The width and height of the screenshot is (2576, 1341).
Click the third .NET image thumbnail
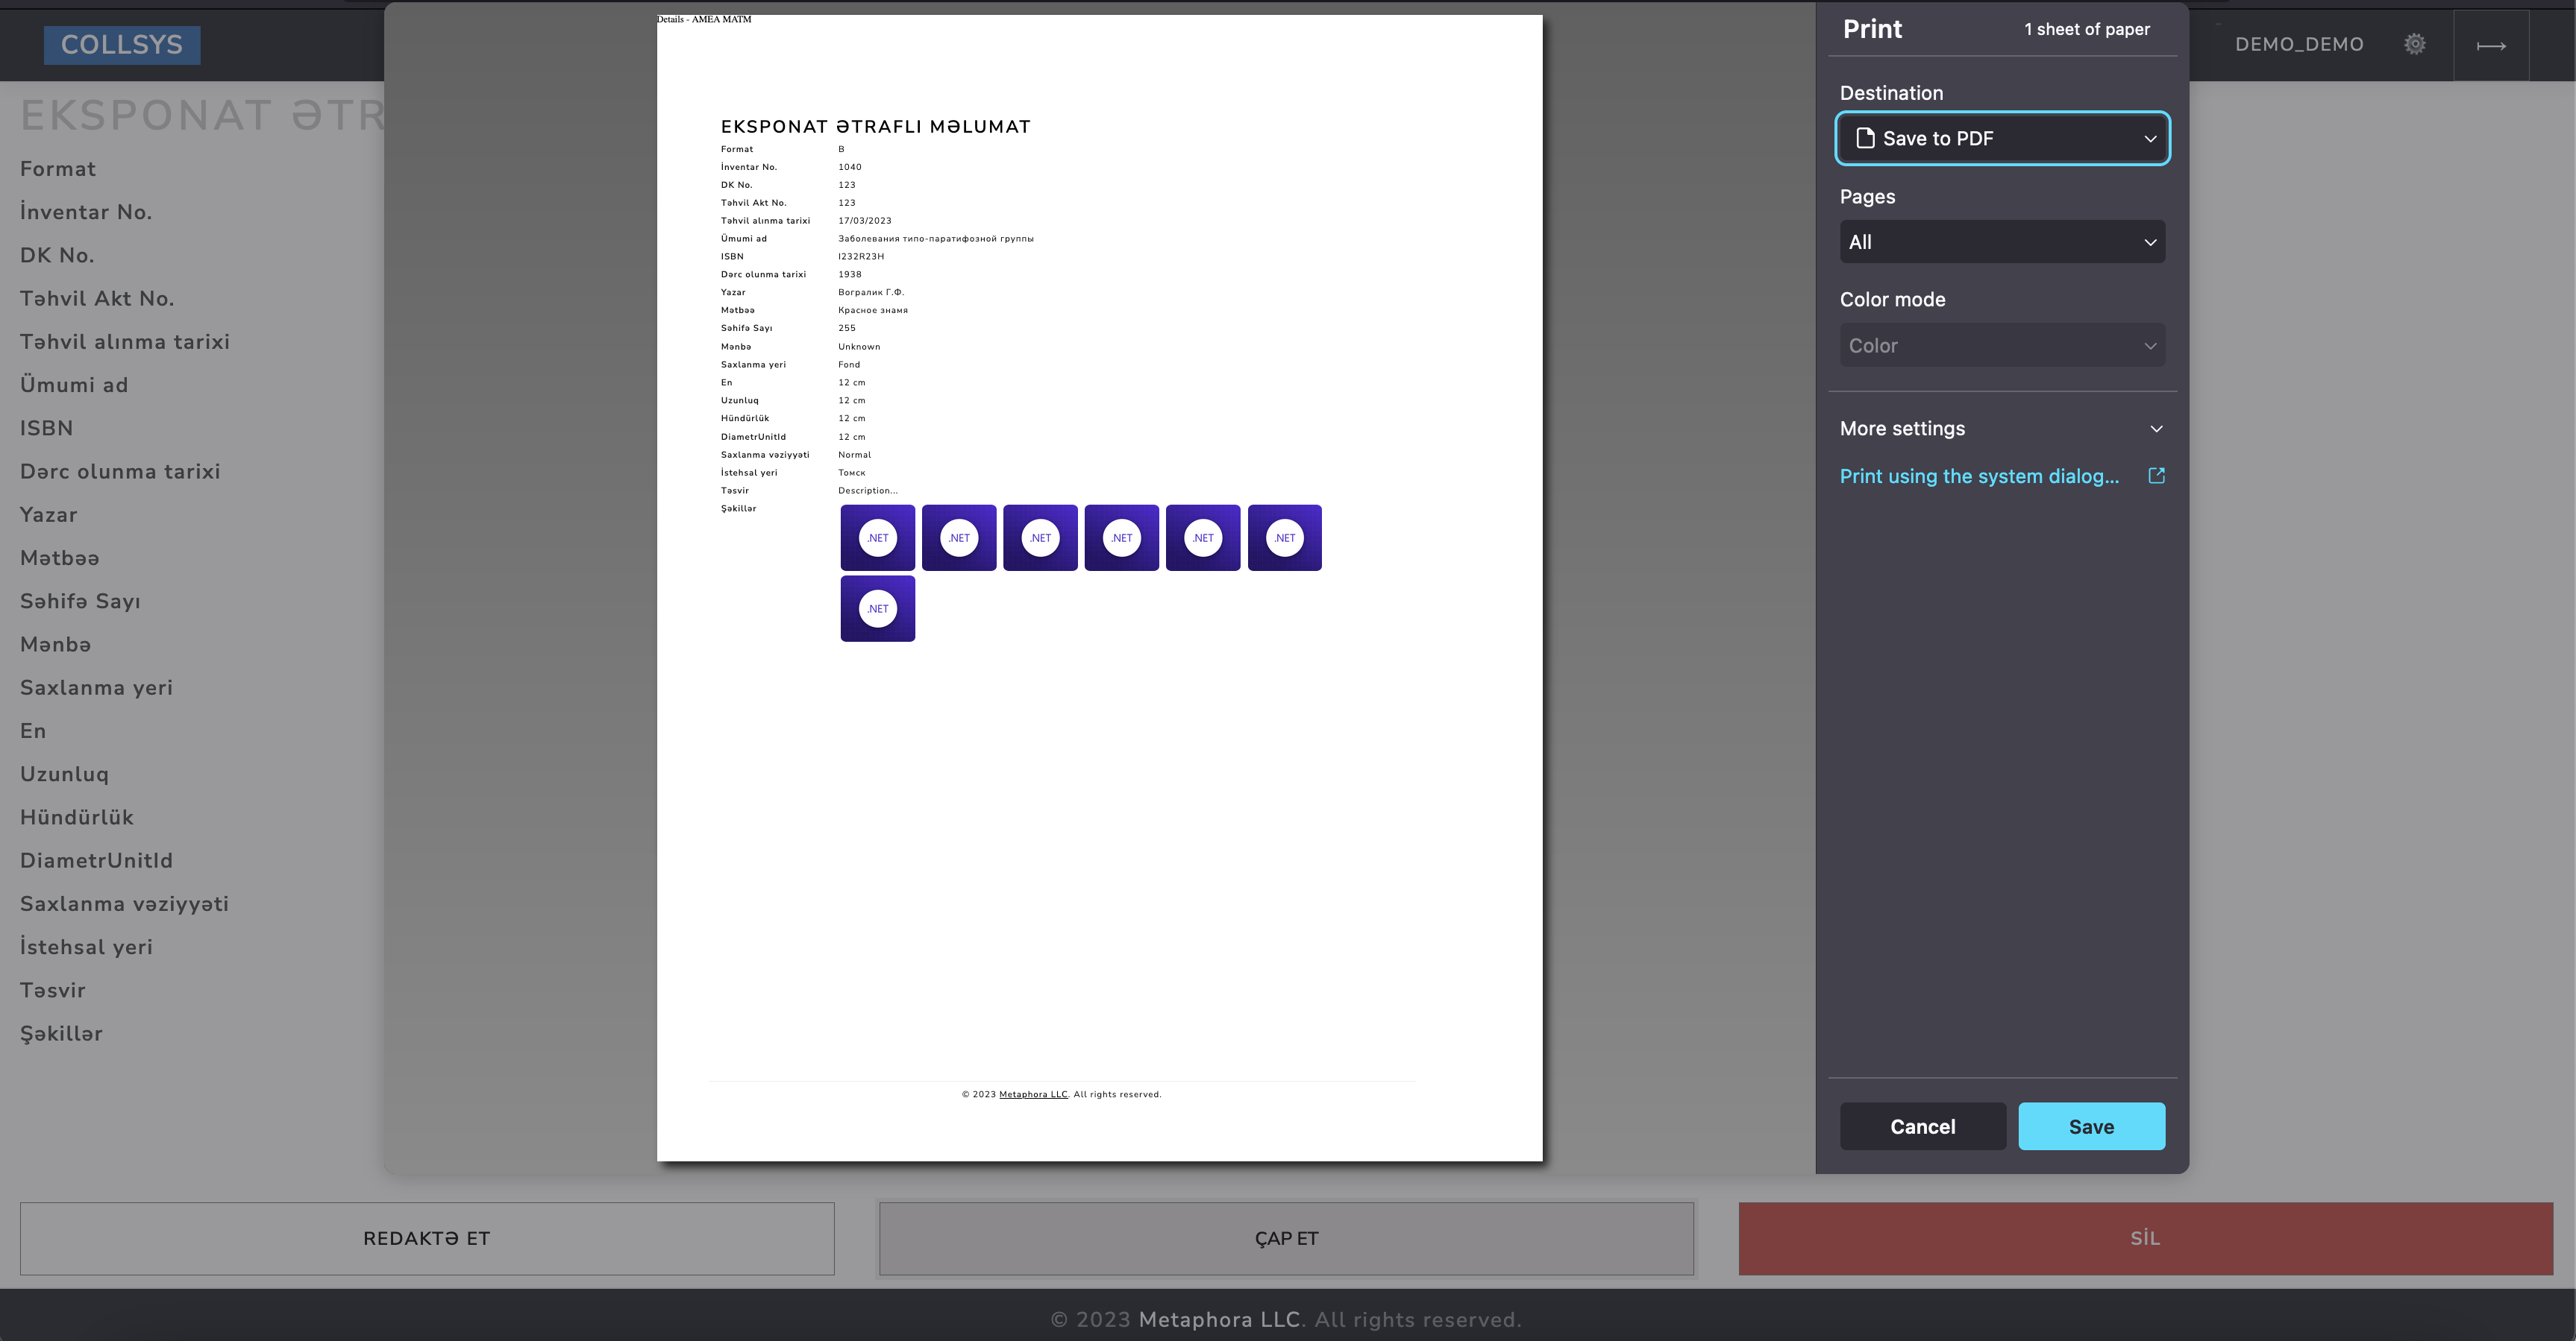[x=1040, y=537]
